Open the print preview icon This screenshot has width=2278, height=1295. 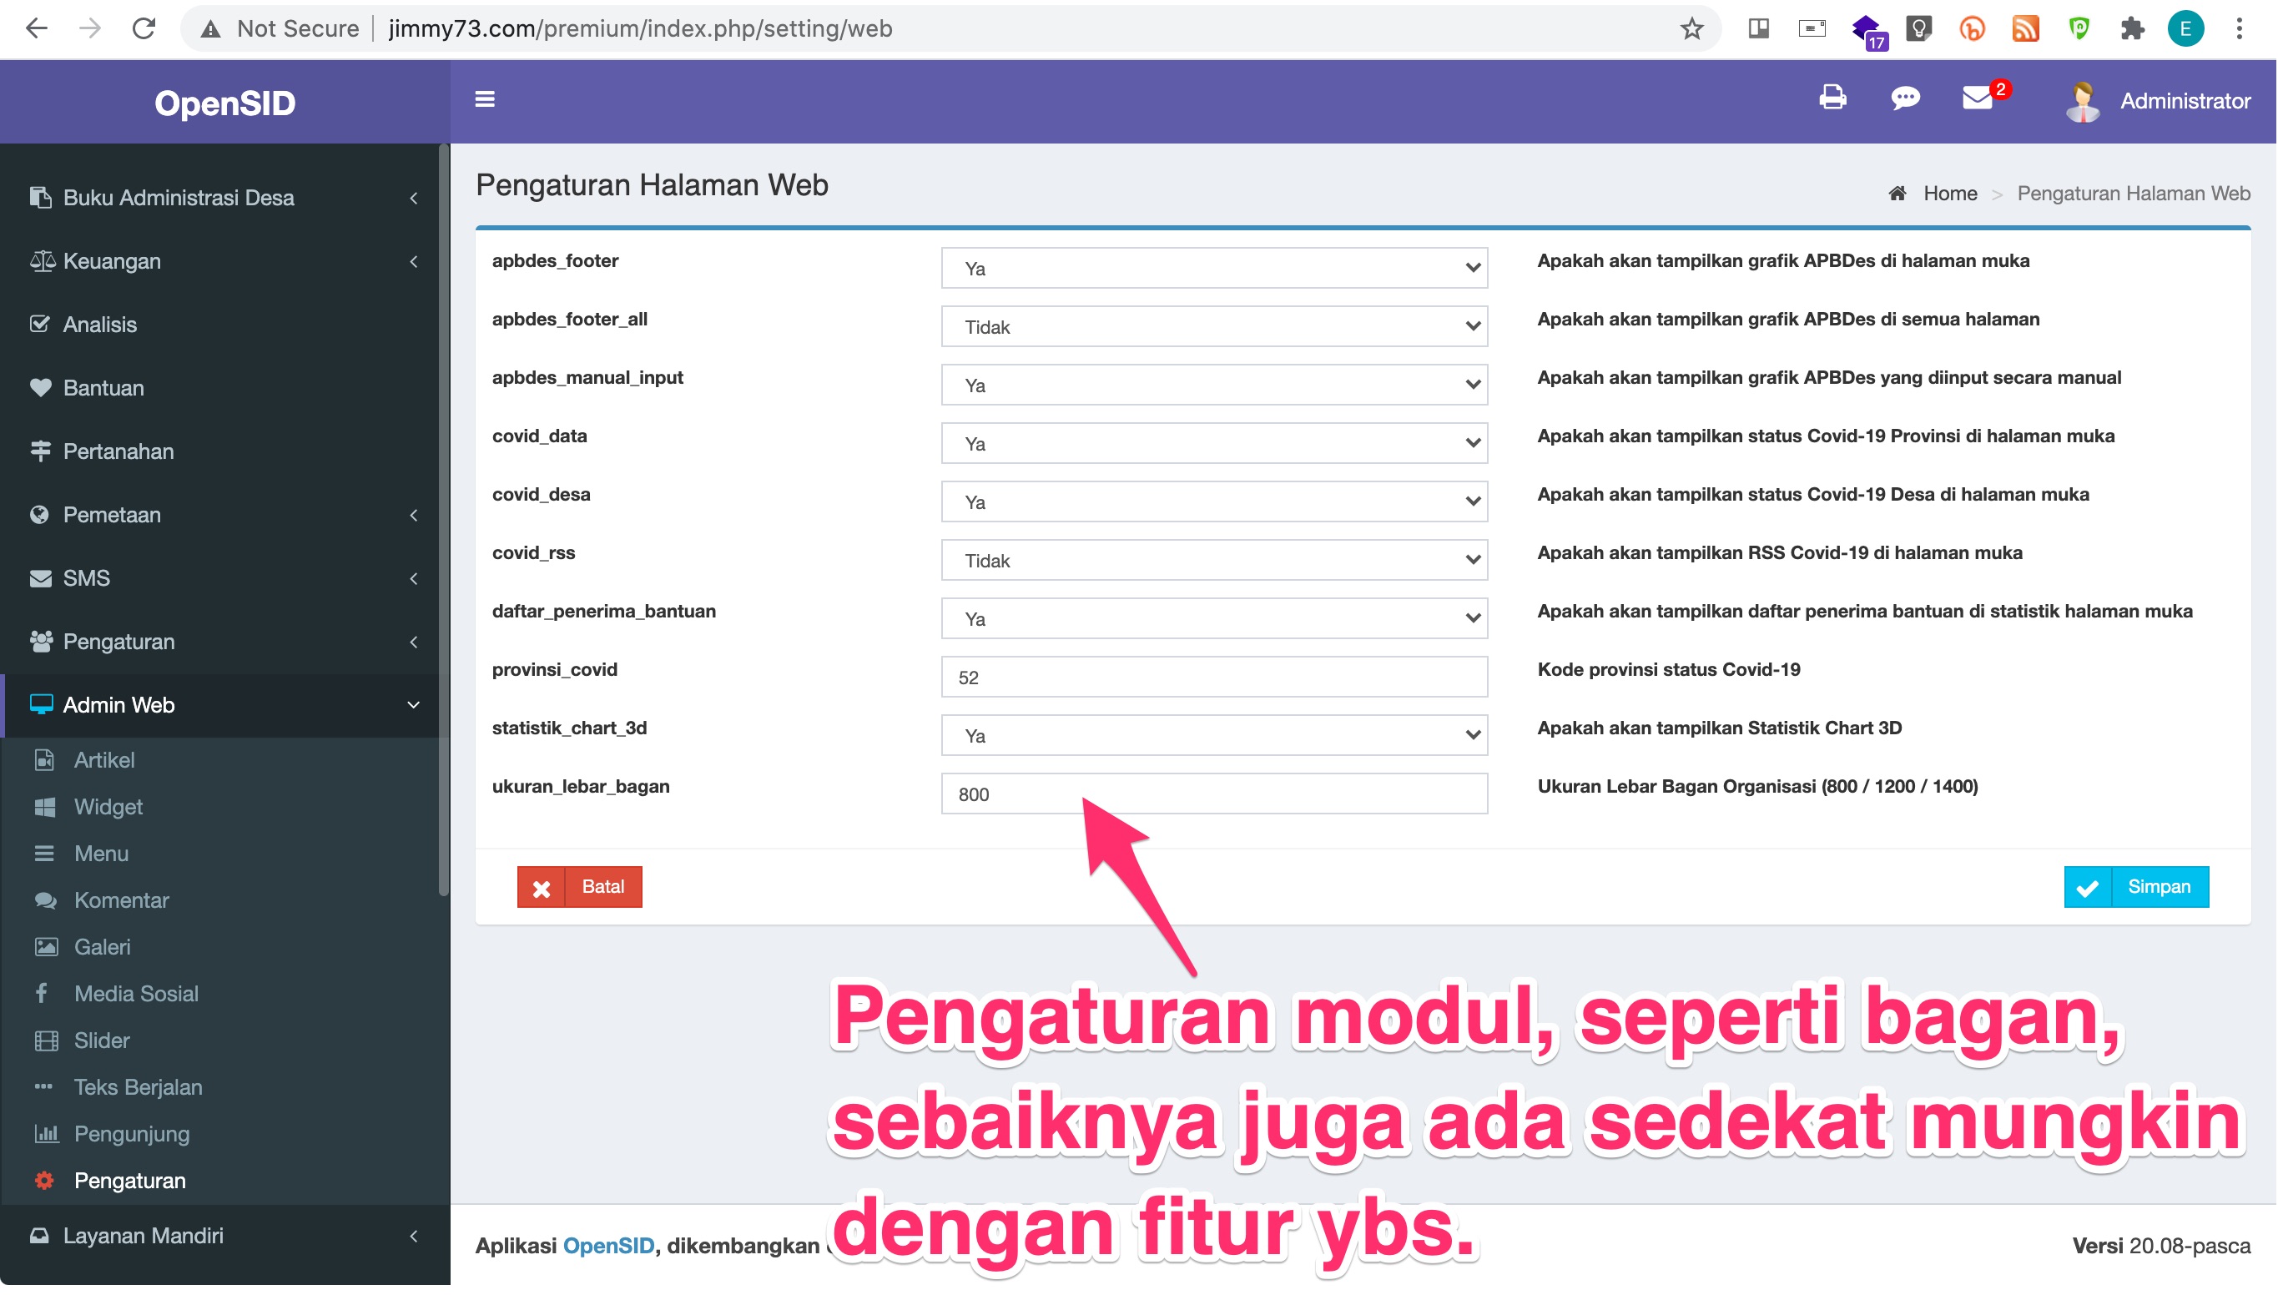tap(1832, 99)
